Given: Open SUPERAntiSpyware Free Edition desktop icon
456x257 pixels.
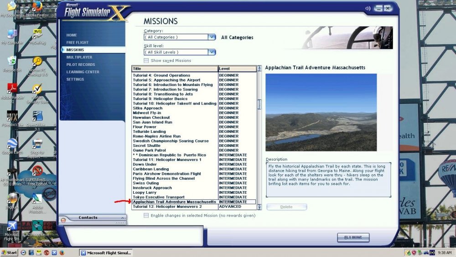Looking at the screenshot, I should (37, 176).
